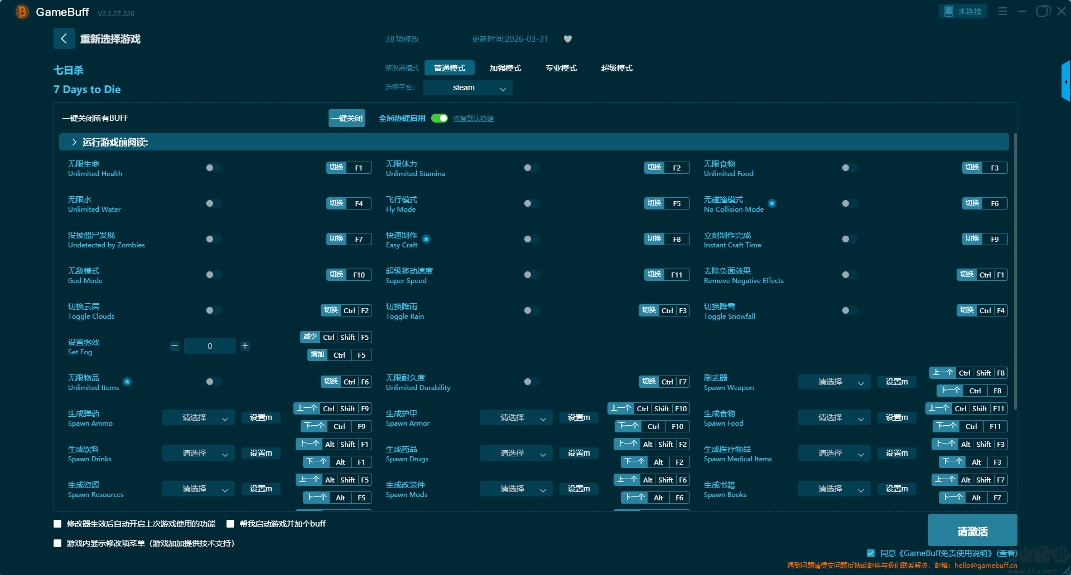
Task: Click the GameBuff logo icon
Action: [x=22, y=12]
